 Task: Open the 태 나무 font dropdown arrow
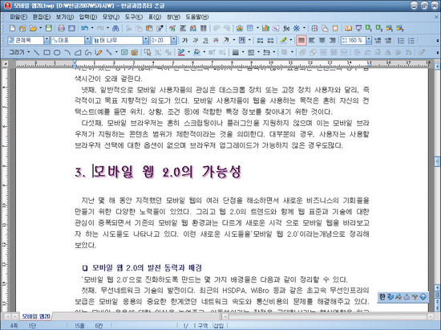pos(146,40)
